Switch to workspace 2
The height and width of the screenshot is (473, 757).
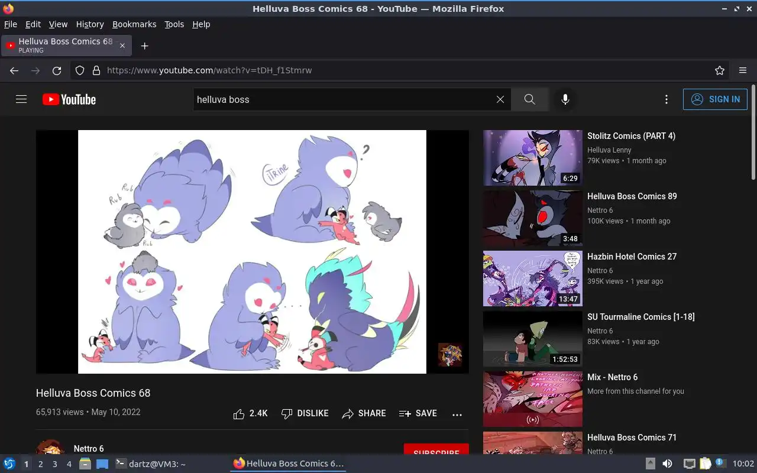(x=40, y=464)
